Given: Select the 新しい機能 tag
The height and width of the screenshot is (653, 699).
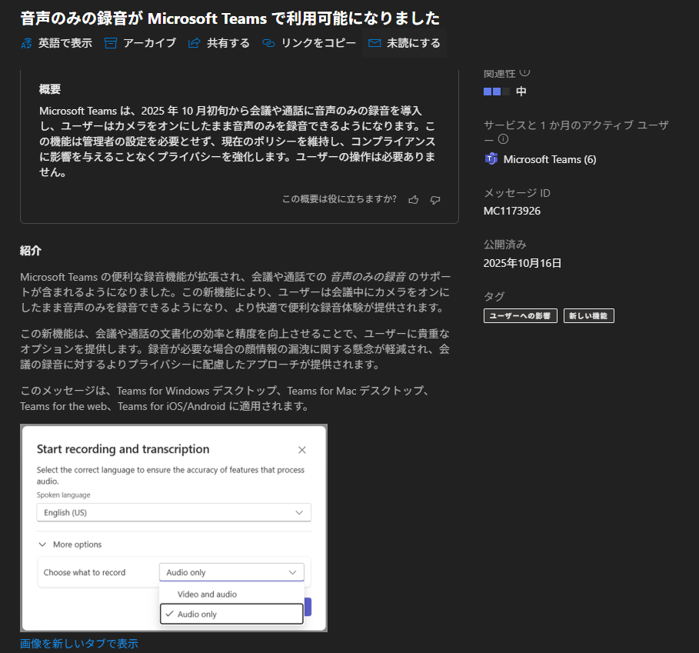Looking at the screenshot, I should tap(588, 315).
